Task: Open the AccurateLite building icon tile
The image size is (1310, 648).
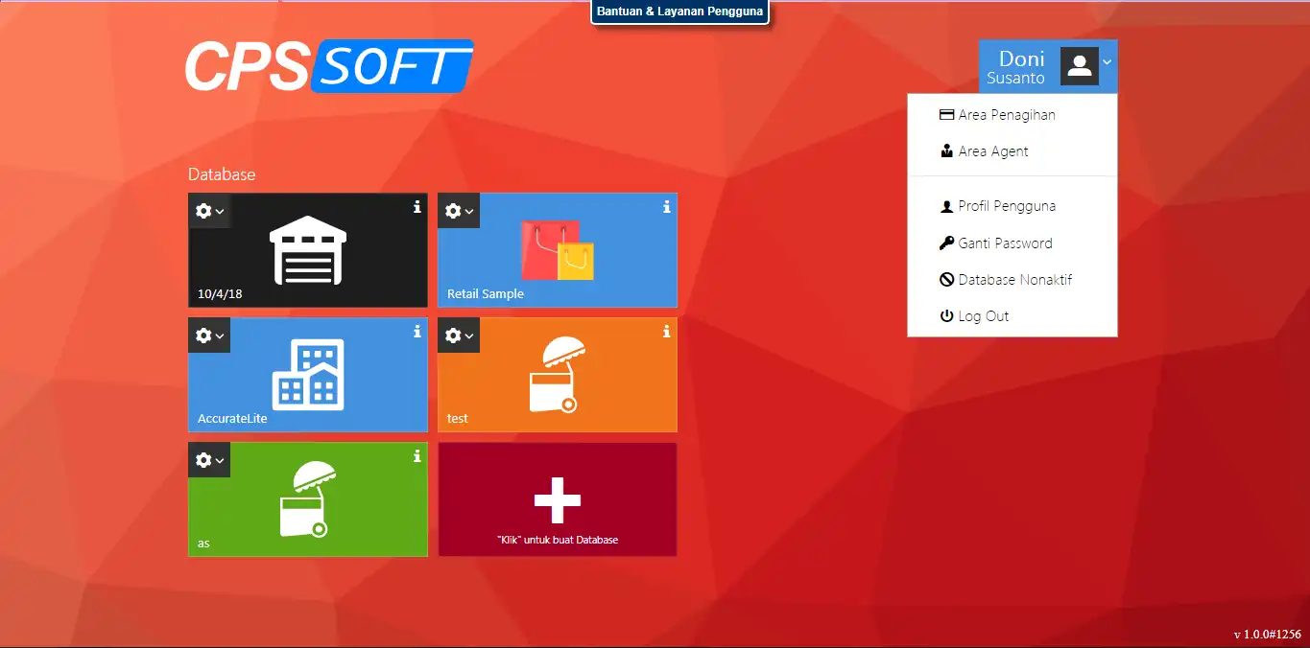Action: (308, 375)
